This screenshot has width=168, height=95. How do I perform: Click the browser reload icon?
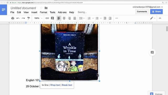(x=7, y=3)
